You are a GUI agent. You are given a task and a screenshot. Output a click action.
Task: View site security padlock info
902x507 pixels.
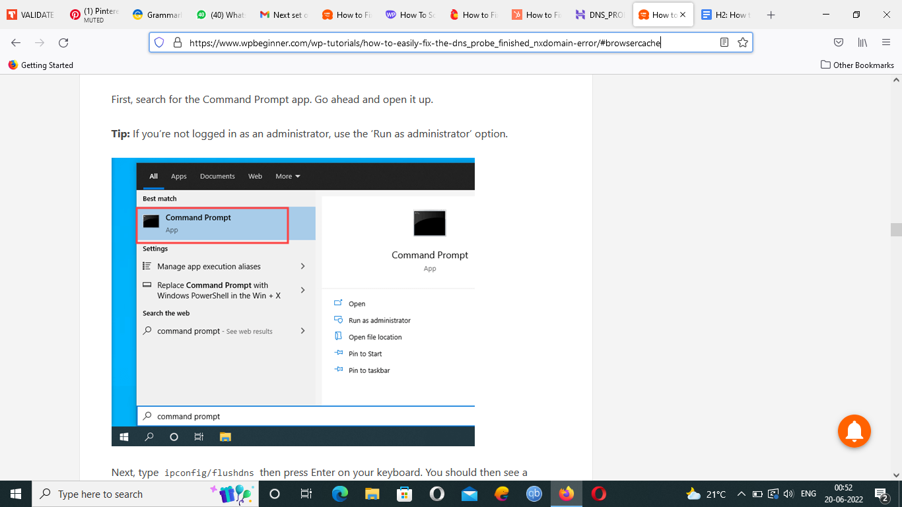pyautogui.click(x=177, y=42)
